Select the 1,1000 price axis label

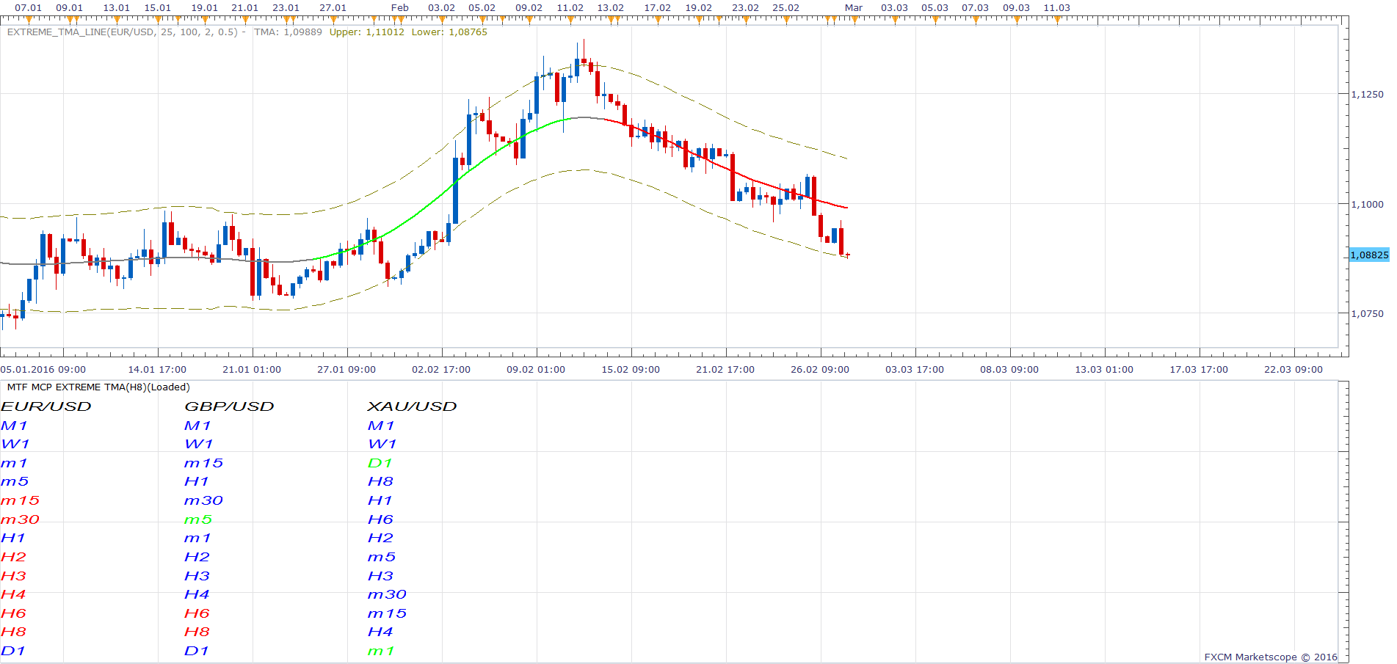pos(1367,204)
